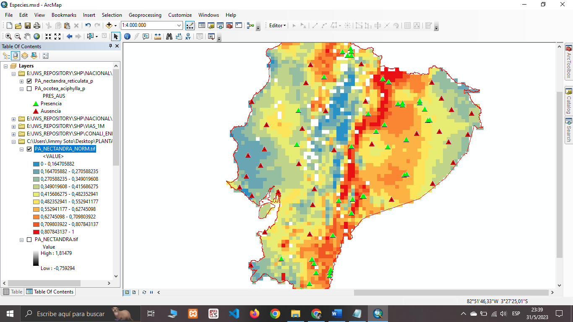Go back to previous extent arrow

point(69,36)
